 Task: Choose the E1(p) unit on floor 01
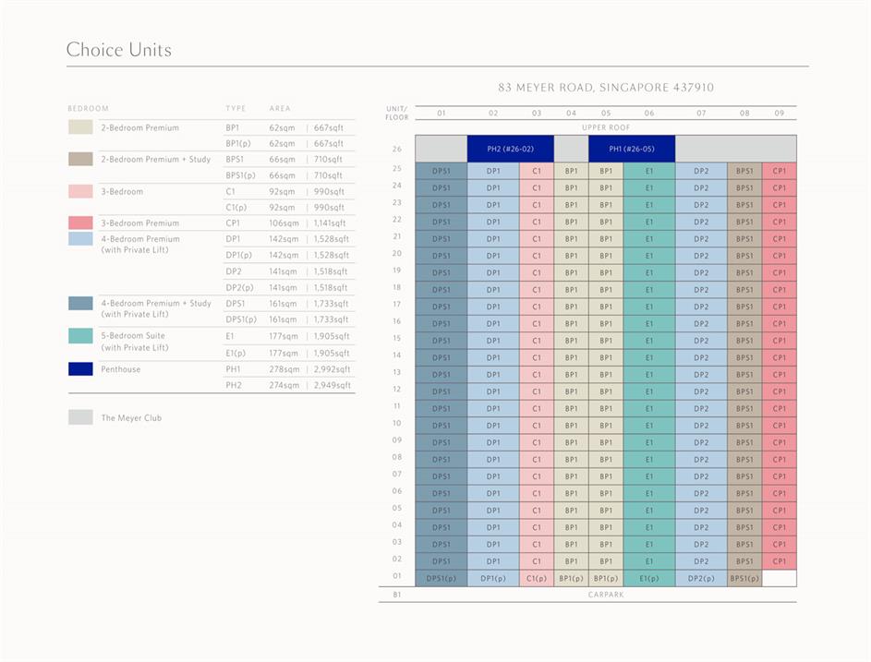click(648, 579)
